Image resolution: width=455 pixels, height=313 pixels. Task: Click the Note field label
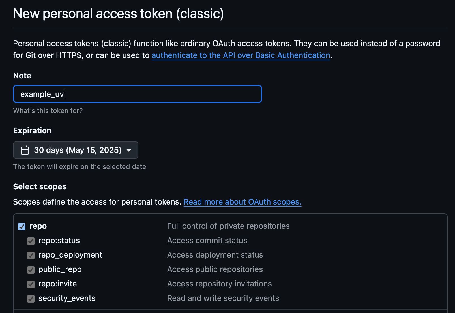tap(22, 76)
